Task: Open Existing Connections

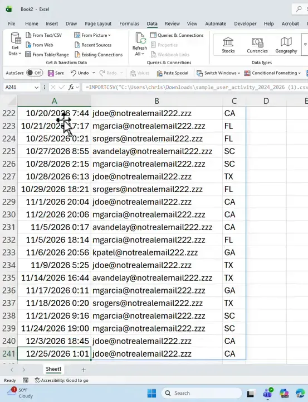Action: (99, 54)
